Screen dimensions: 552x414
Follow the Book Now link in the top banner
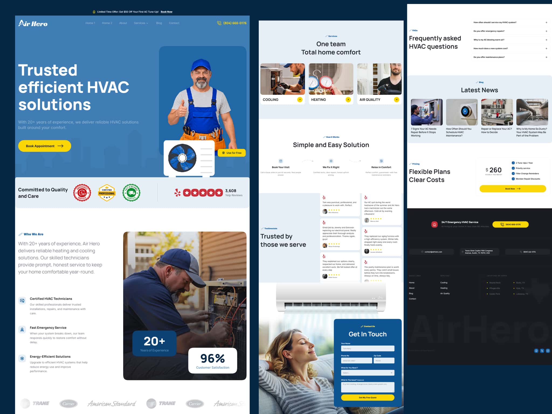pos(167,12)
